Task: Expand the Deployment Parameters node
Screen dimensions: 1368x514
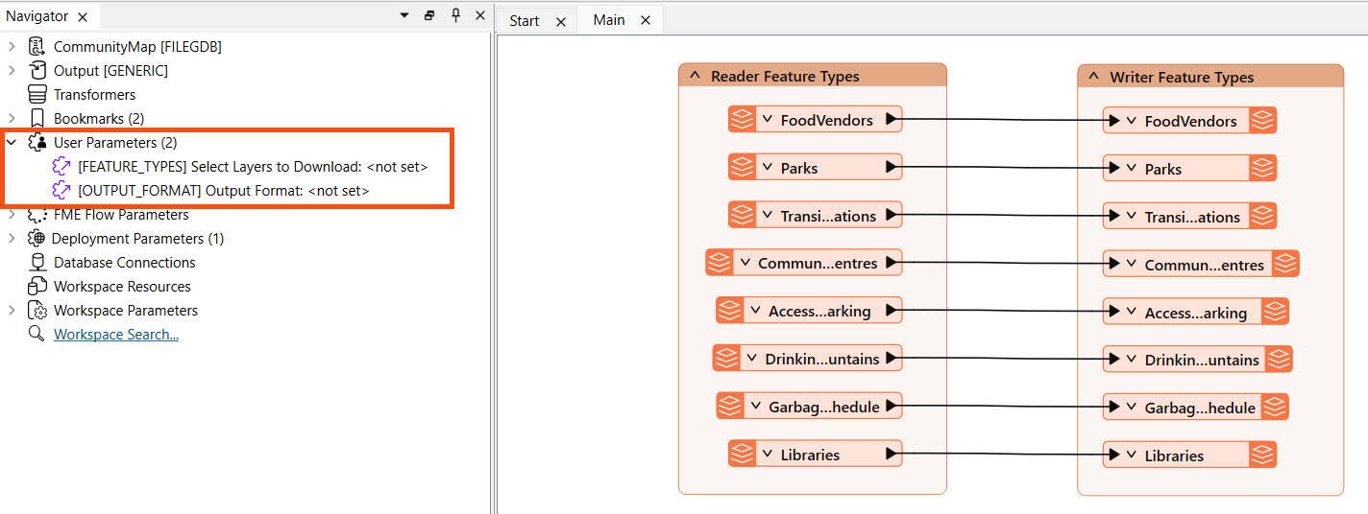Action: click(x=12, y=239)
